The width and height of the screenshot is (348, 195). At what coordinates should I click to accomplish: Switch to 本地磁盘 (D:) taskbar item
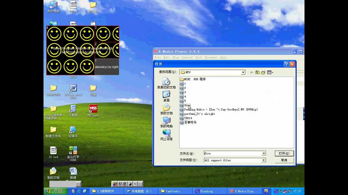(x=141, y=191)
